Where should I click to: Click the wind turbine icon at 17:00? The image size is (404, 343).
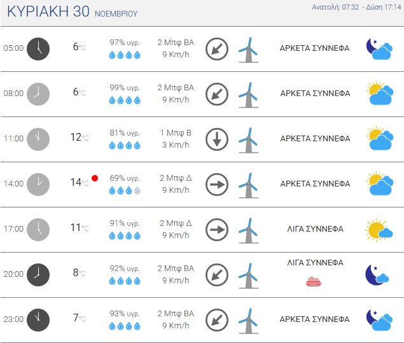click(x=247, y=229)
